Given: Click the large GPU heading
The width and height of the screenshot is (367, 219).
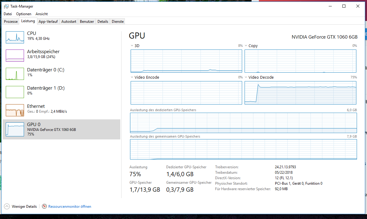Looking at the screenshot, I should pyautogui.click(x=137, y=36).
